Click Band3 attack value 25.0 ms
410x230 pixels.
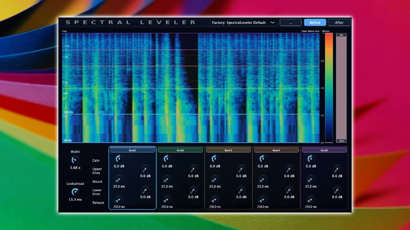215,187
